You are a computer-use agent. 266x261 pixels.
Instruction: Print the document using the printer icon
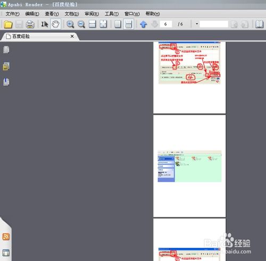[x=30, y=24]
